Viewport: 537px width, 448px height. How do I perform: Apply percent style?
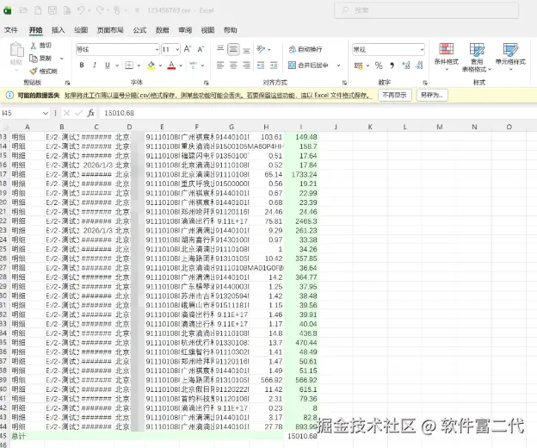click(x=379, y=65)
